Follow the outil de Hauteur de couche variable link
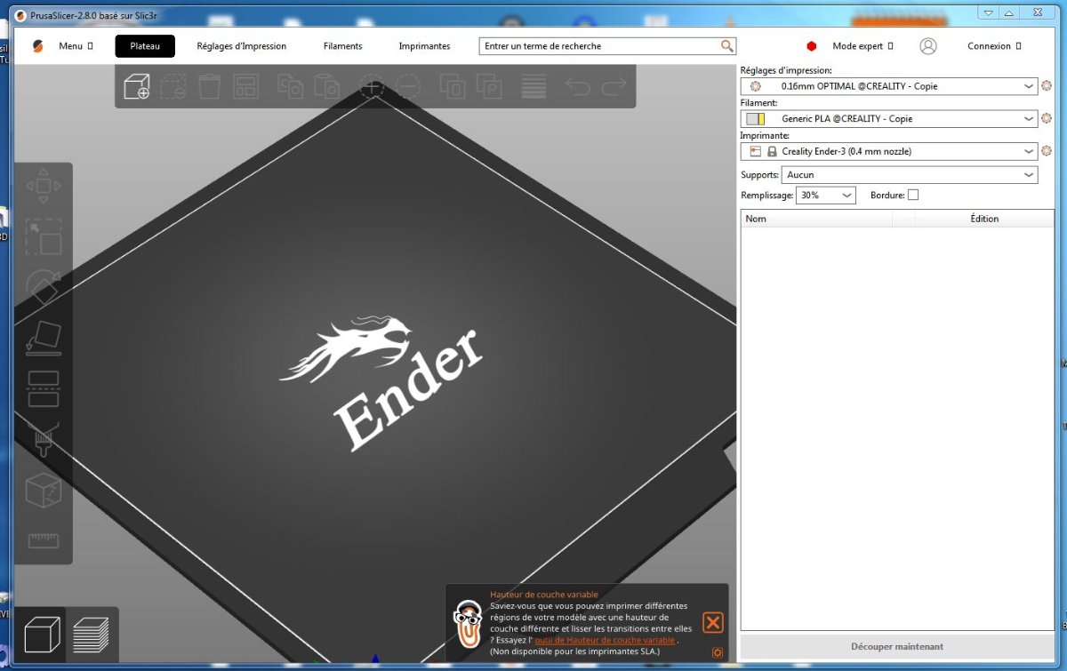1067x671 pixels. coord(605,640)
